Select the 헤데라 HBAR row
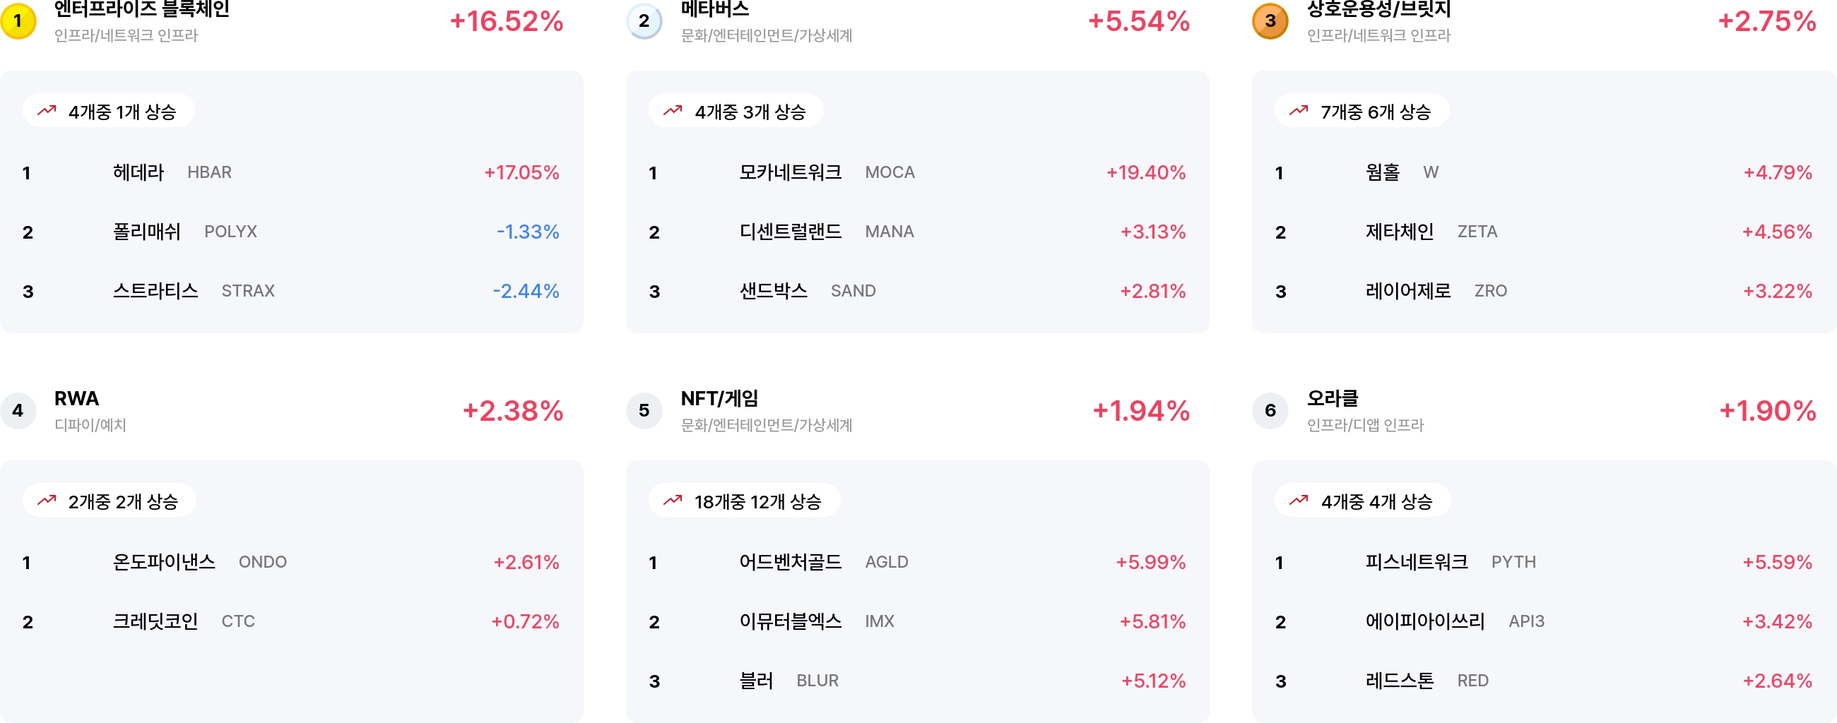This screenshot has height=723, width=1837. 291,172
